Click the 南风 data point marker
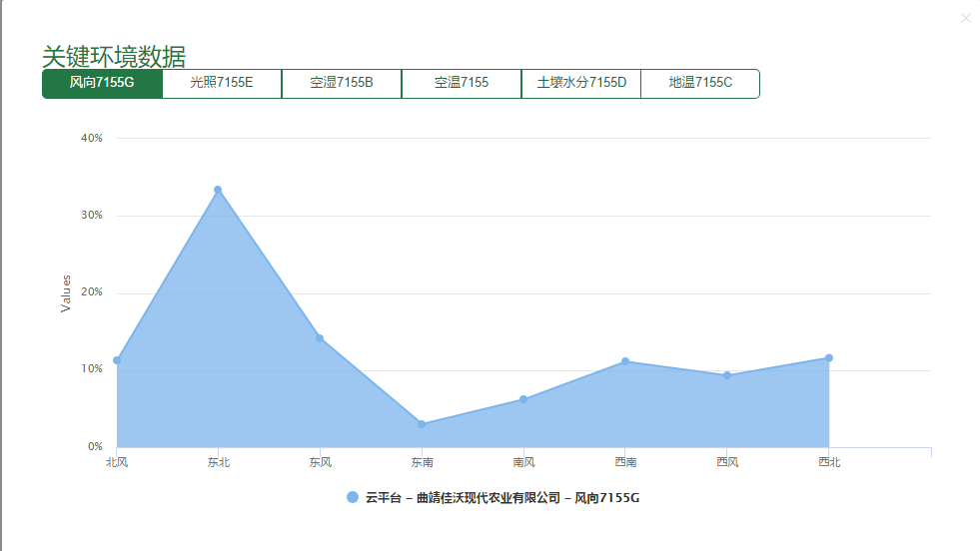The height and width of the screenshot is (551, 980). point(523,399)
